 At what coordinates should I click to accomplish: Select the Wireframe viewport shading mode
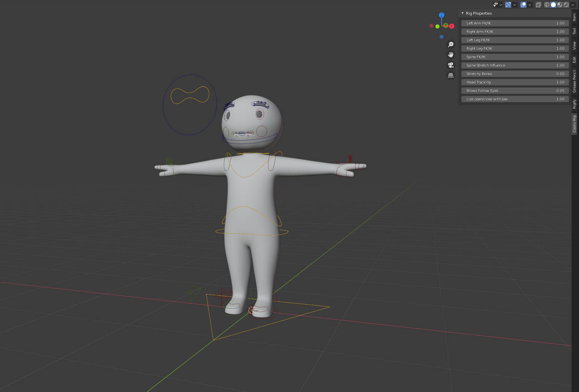[x=547, y=5]
